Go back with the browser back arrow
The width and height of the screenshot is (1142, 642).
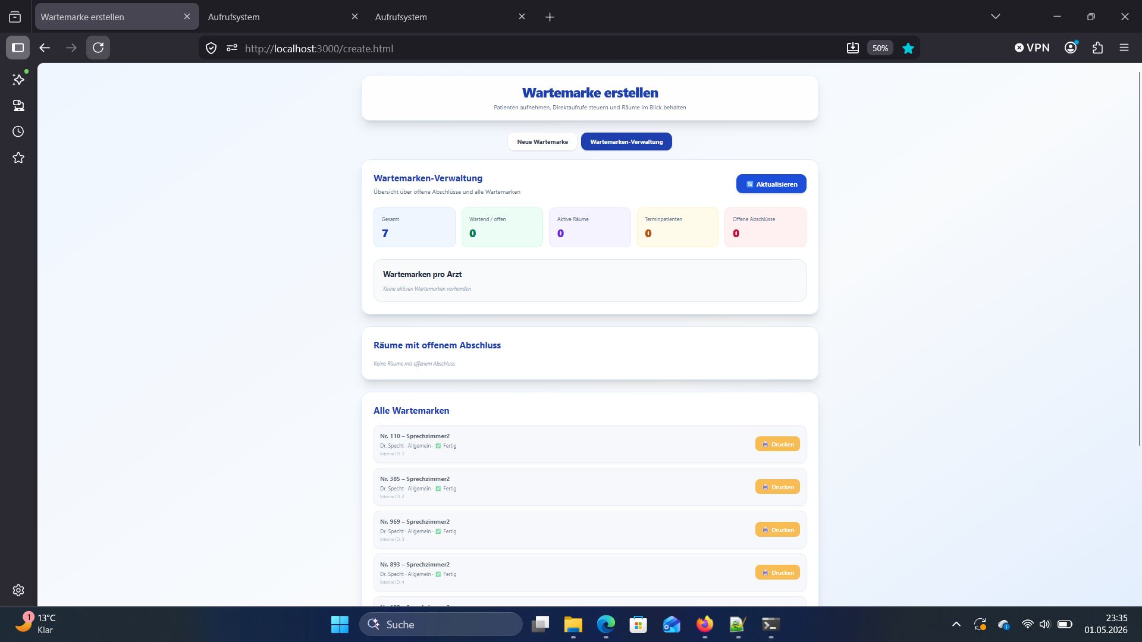click(x=45, y=48)
